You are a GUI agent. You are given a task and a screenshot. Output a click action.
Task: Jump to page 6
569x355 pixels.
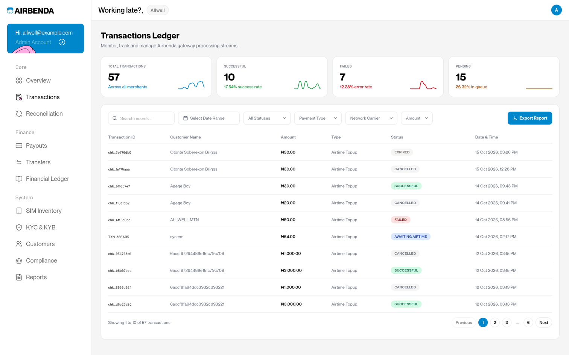pyautogui.click(x=528, y=323)
